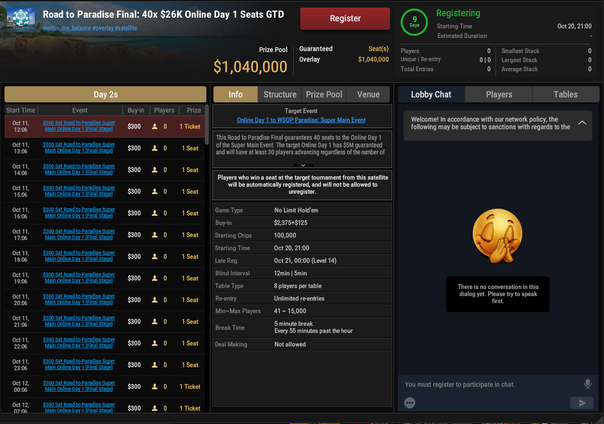Click the #within_my_balance hashtag
The width and height of the screenshot is (604, 424).
[x=67, y=28]
